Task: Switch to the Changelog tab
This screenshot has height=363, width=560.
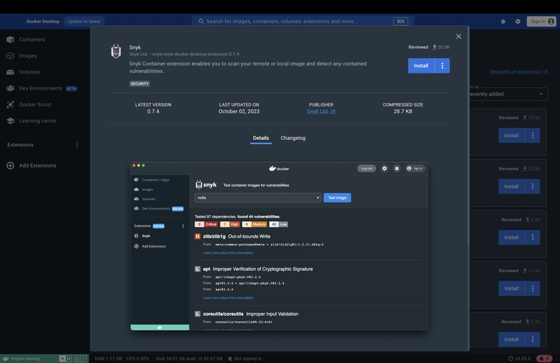Action: coord(293,138)
